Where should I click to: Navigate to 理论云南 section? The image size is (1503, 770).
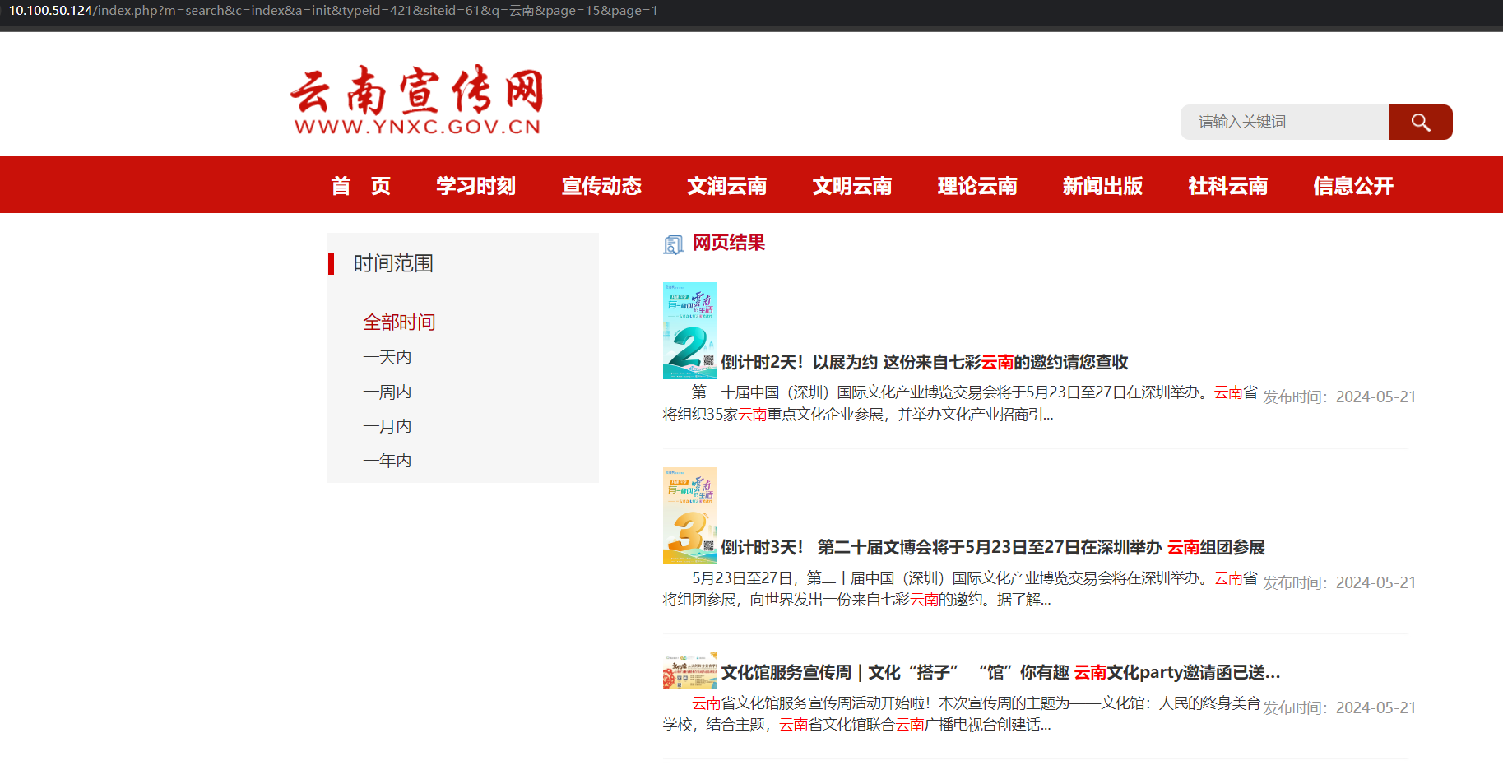point(976,186)
